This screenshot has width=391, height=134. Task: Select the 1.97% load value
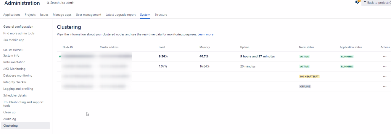point(163,67)
